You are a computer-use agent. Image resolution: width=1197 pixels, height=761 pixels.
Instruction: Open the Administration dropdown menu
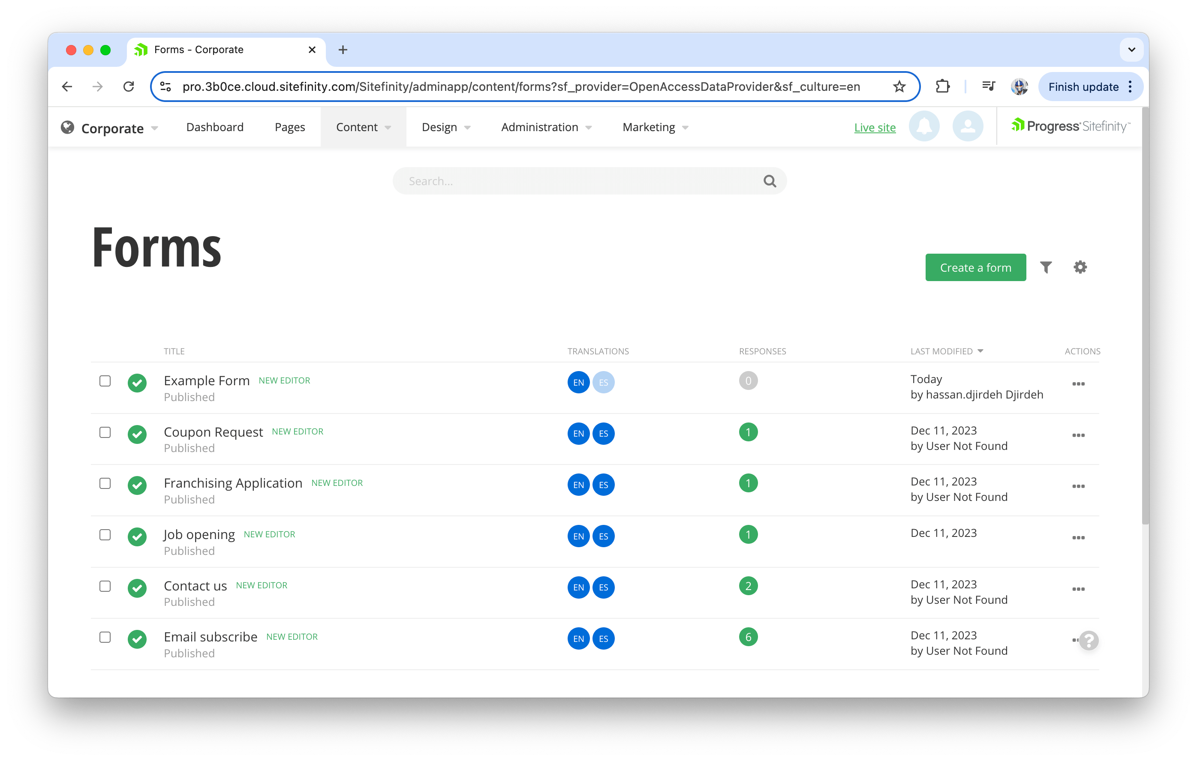click(546, 128)
